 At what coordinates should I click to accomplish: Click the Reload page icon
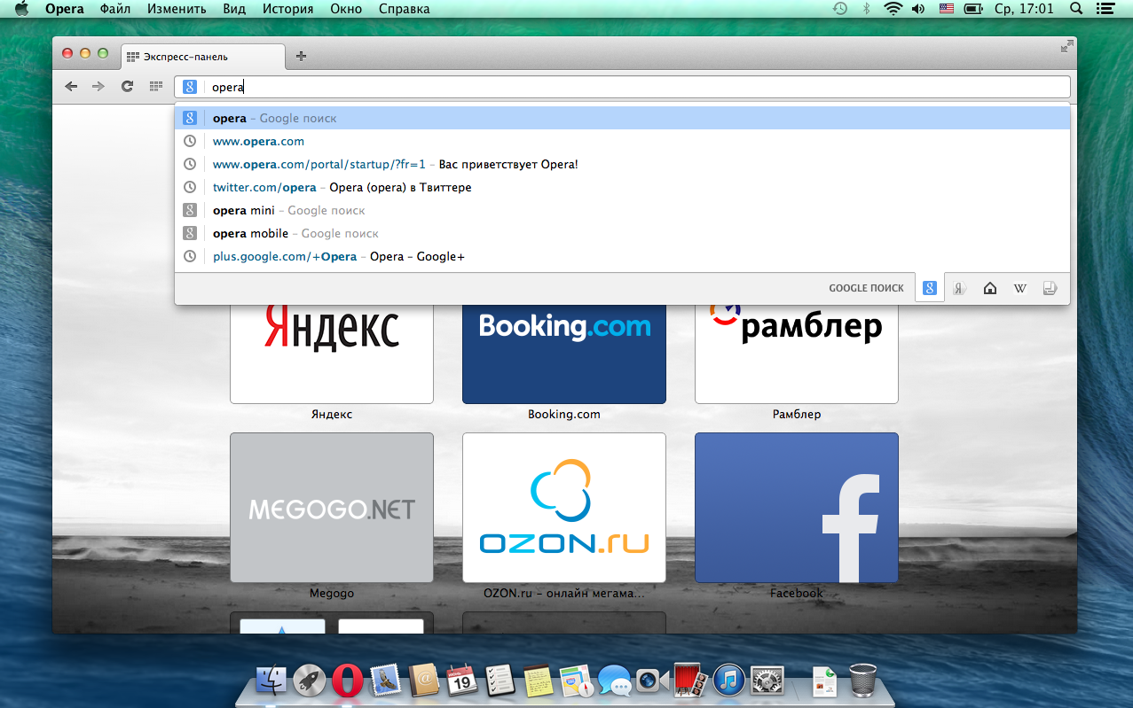click(127, 86)
